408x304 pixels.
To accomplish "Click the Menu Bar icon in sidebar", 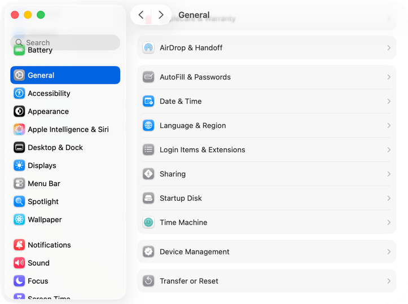I will pos(19,183).
